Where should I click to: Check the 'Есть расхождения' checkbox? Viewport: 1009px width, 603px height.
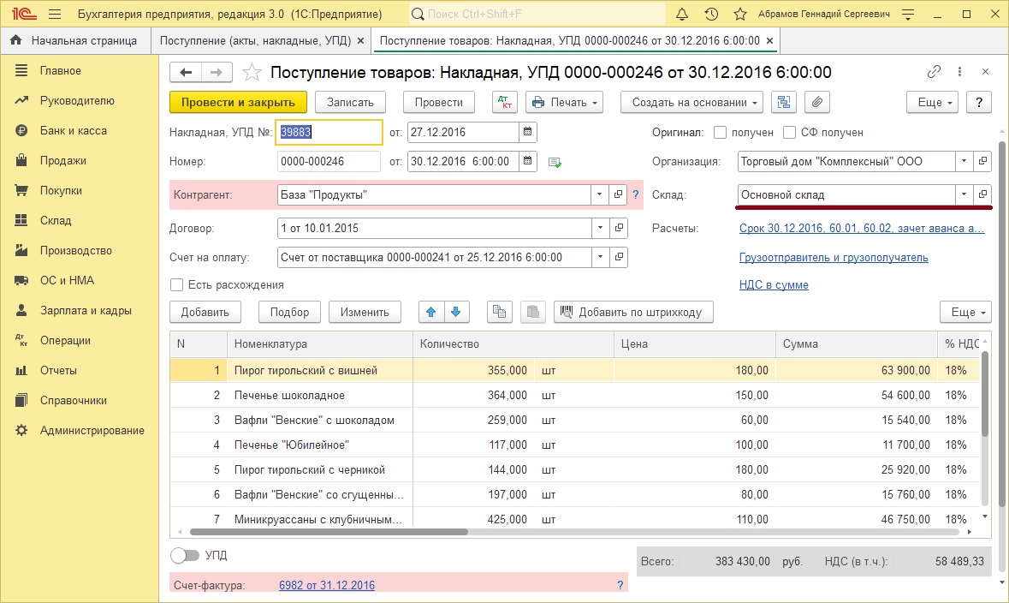pos(177,284)
